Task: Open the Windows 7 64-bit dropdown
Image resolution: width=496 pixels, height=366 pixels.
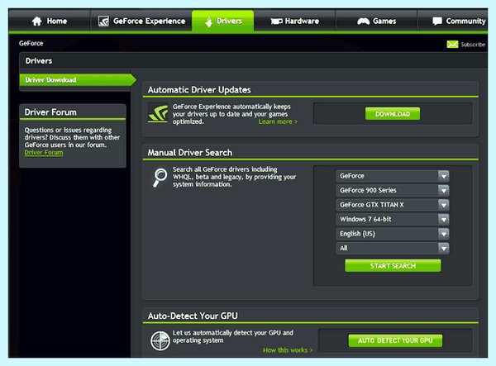Action: point(392,219)
